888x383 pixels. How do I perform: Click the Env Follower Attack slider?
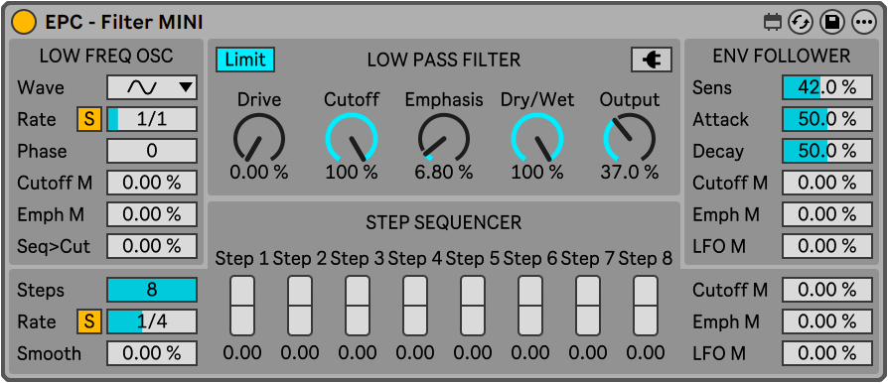pos(826,119)
